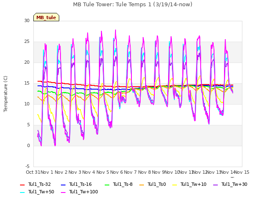Click the Nov 1 x-axis tick label
Image resolution: width=267 pixels, height=200 pixels.
pos(47,172)
